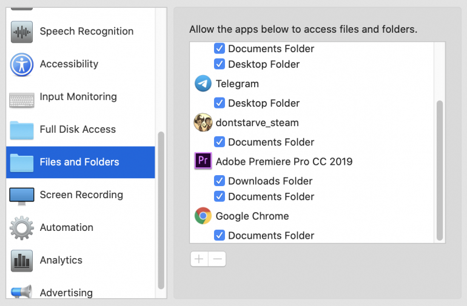Click the Accessibility figure icon
The height and width of the screenshot is (306, 467).
22,65
